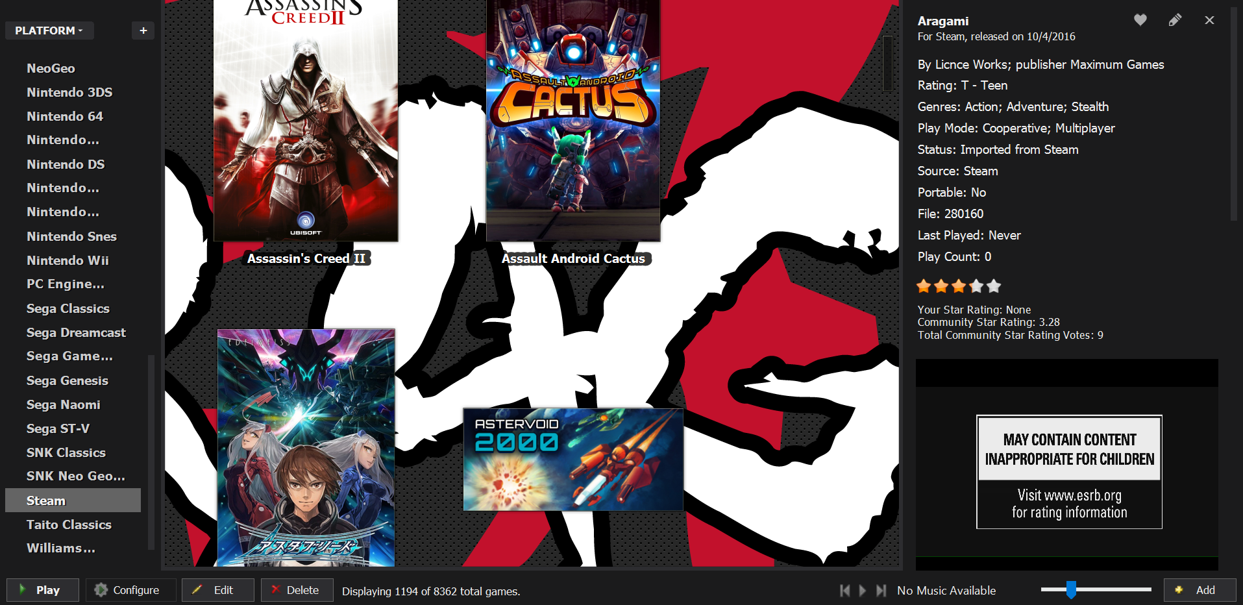Click 'By Licnce Works; publisher Maximum Games'
1243x605 pixels.
point(1040,64)
